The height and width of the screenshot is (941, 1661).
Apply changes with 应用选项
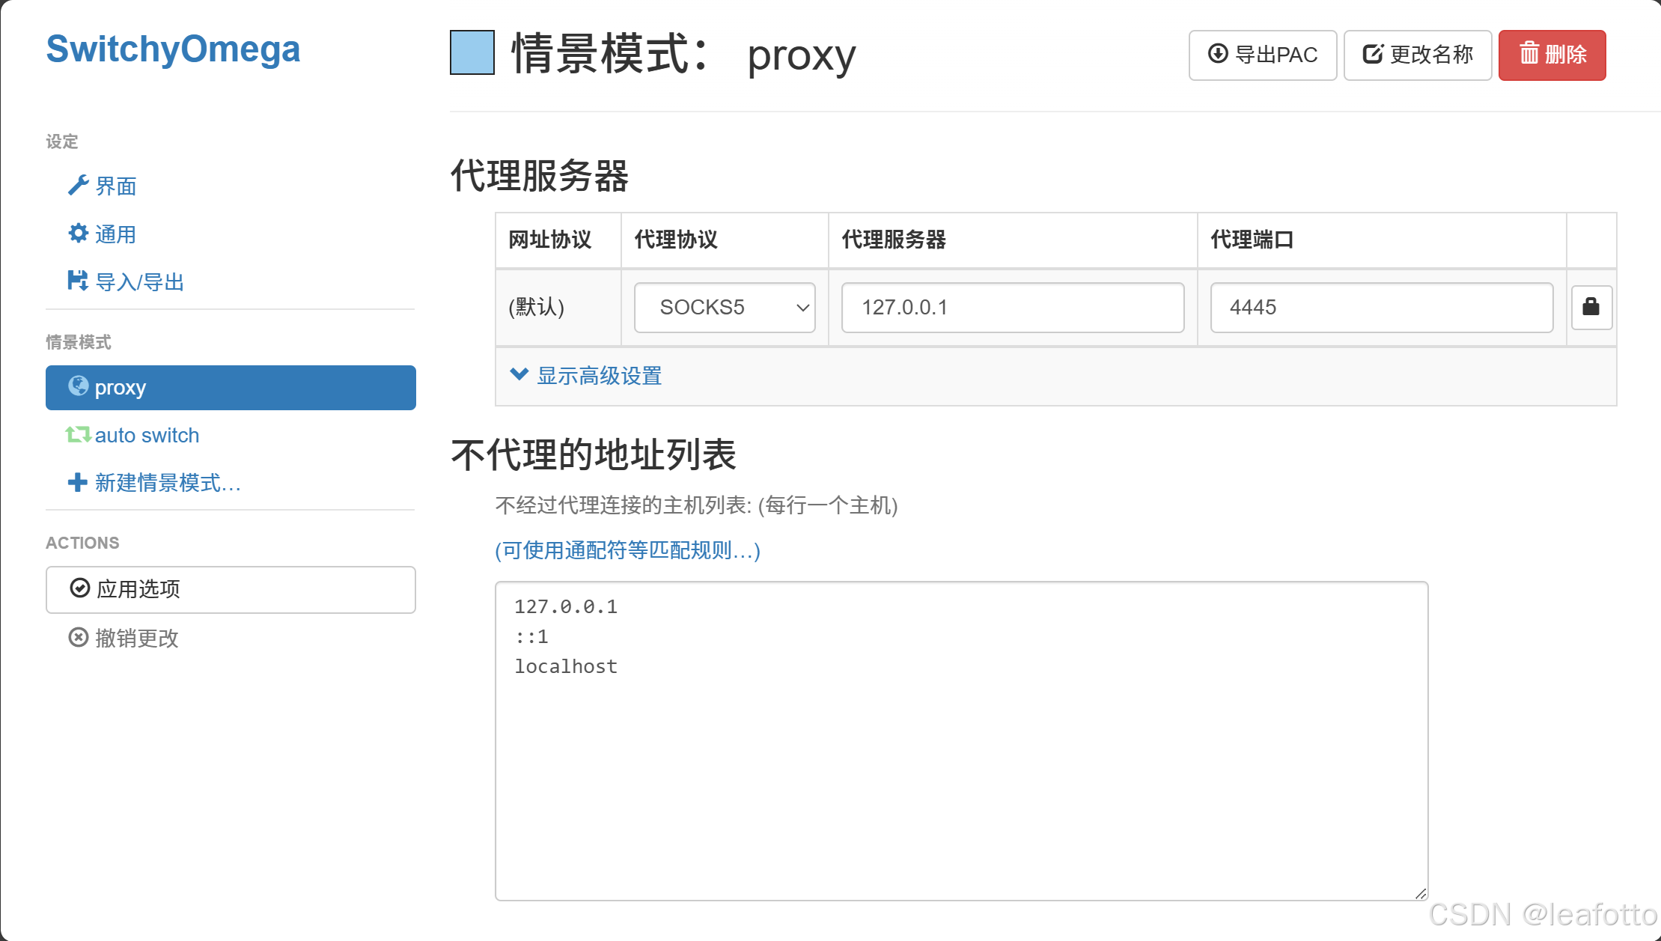tap(231, 589)
